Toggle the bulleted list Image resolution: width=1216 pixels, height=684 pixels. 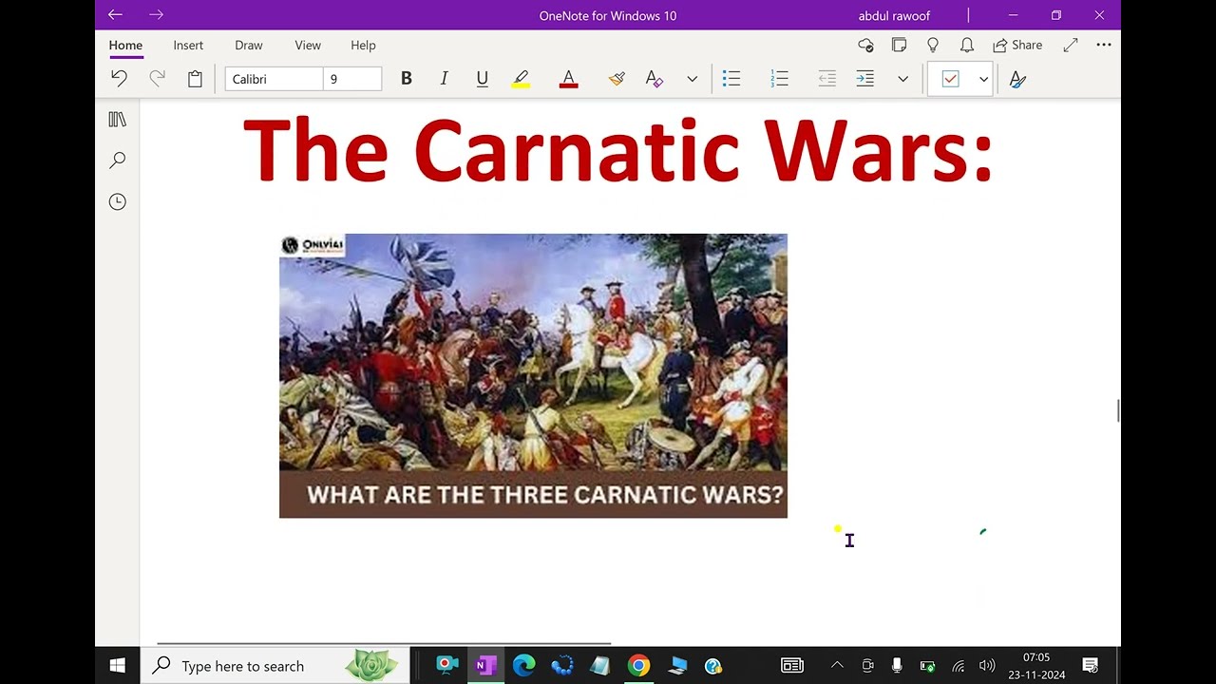731,79
